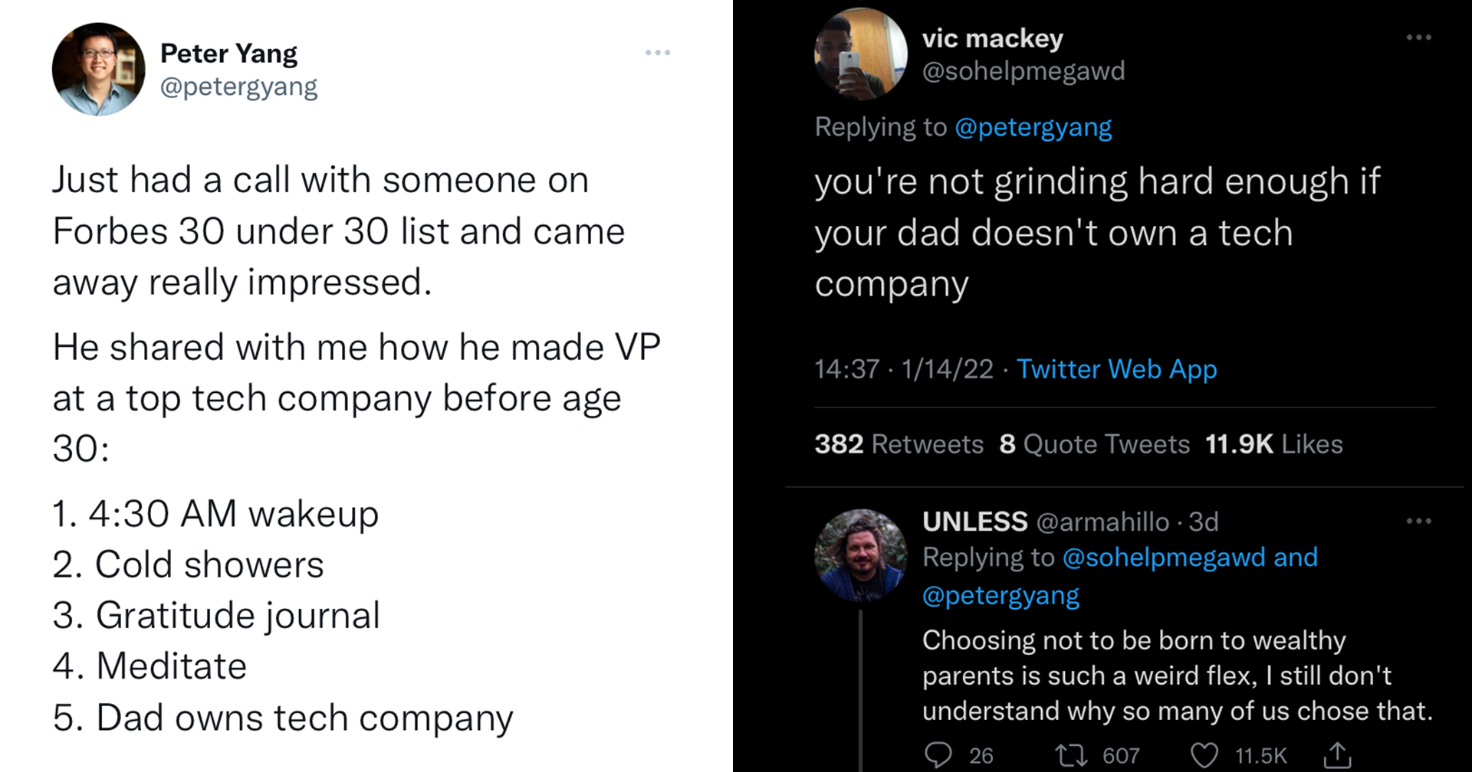View the 8 Quote Tweets
This screenshot has width=1472, height=772.
tap(1094, 444)
